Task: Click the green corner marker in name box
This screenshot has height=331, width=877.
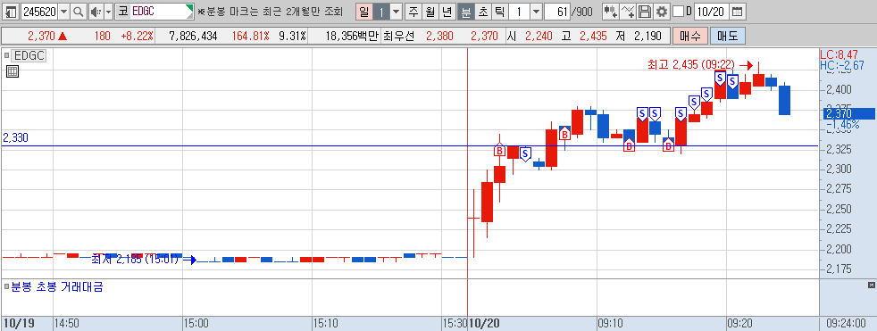Action: pos(189,8)
